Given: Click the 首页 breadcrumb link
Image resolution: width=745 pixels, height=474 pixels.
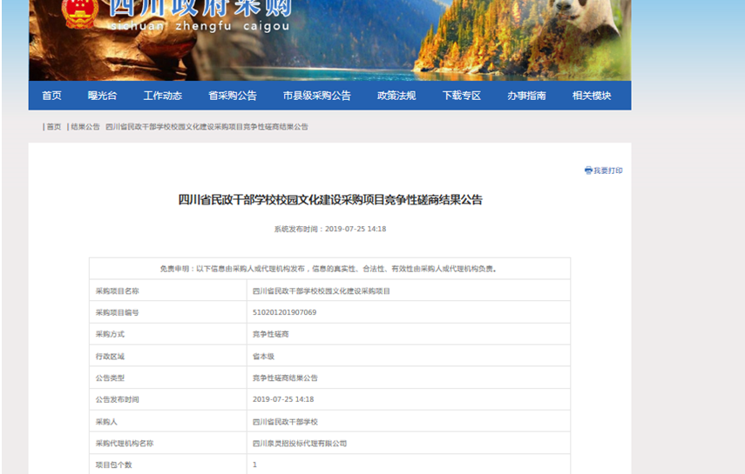Looking at the screenshot, I should (54, 127).
